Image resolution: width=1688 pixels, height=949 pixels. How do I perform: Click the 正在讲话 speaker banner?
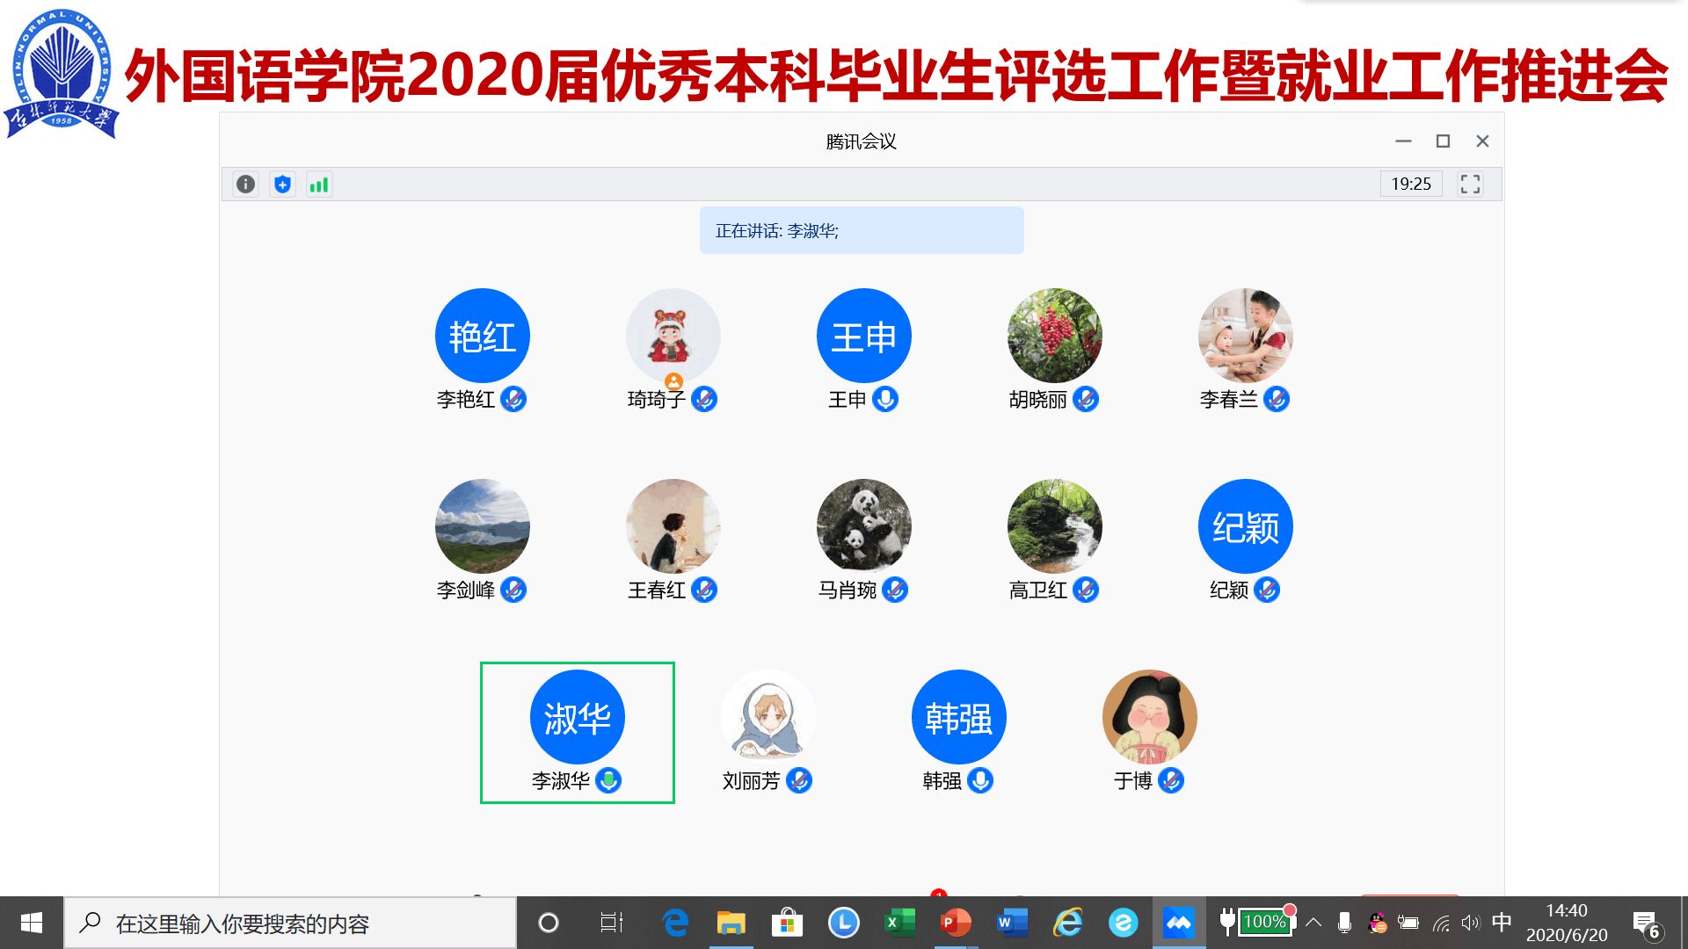tap(861, 230)
